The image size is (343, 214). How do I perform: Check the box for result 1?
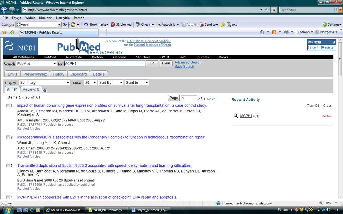tap(8, 105)
